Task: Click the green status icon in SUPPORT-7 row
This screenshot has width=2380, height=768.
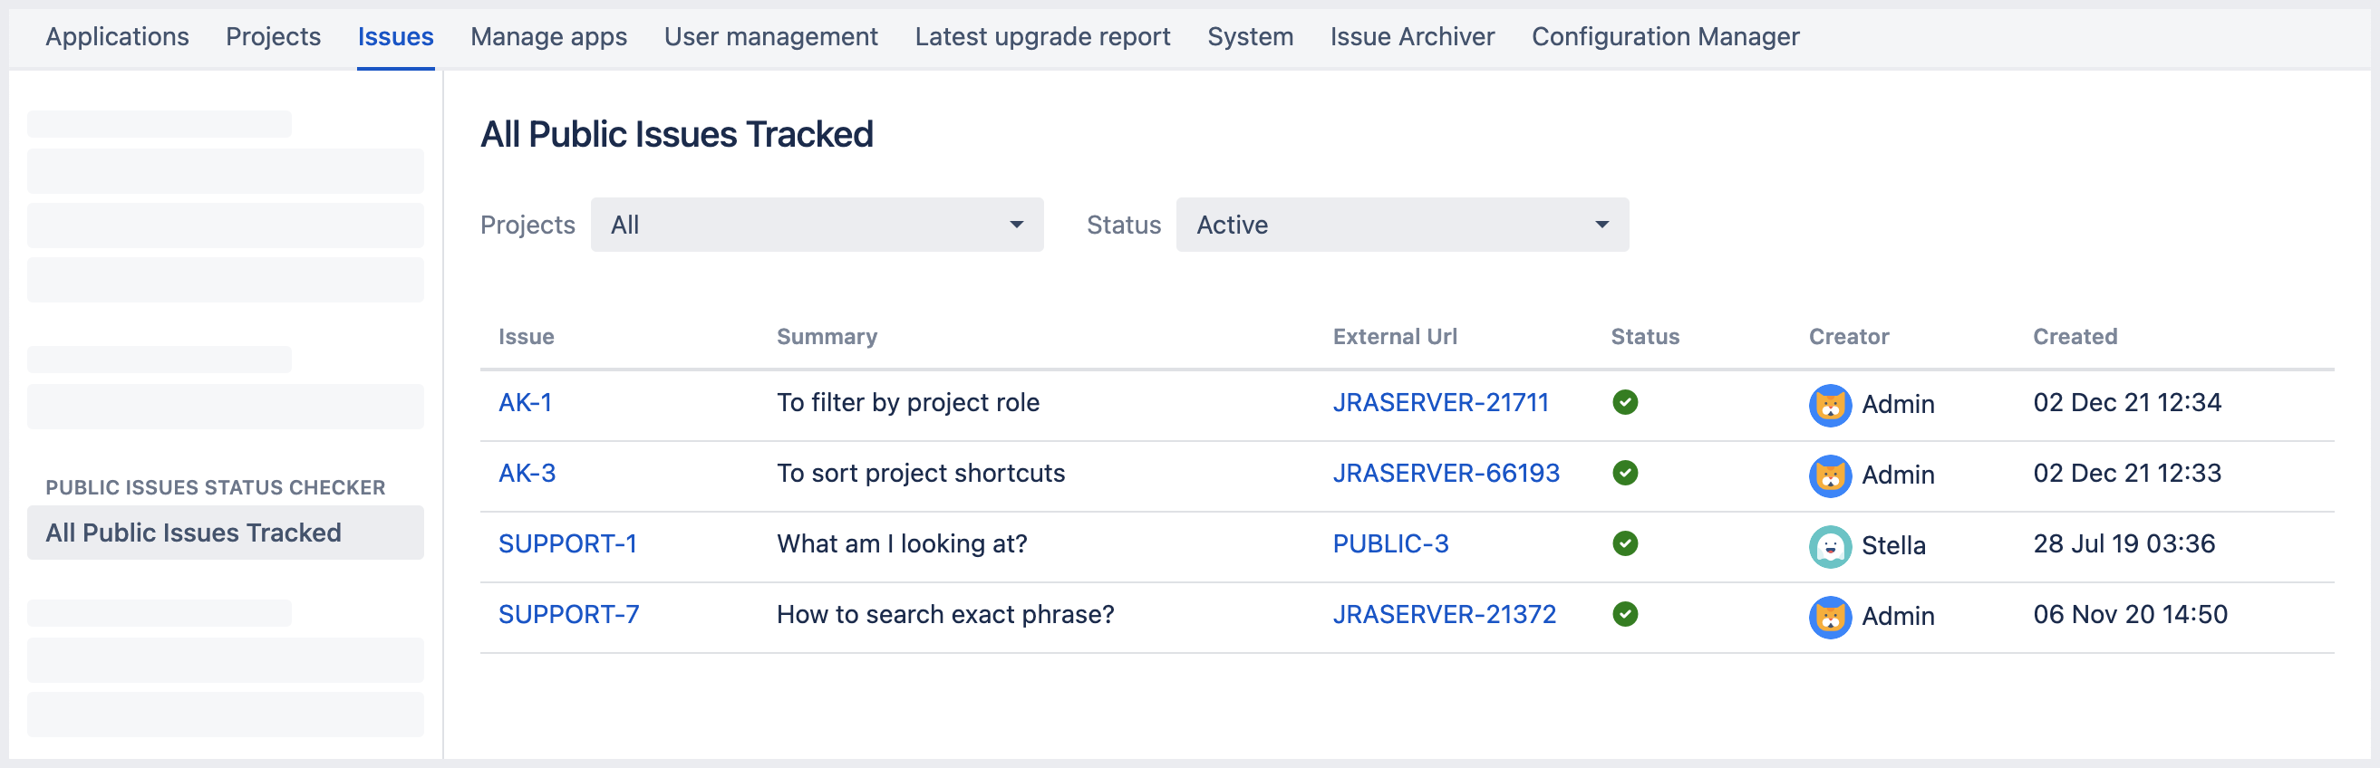Action: click(1624, 614)
